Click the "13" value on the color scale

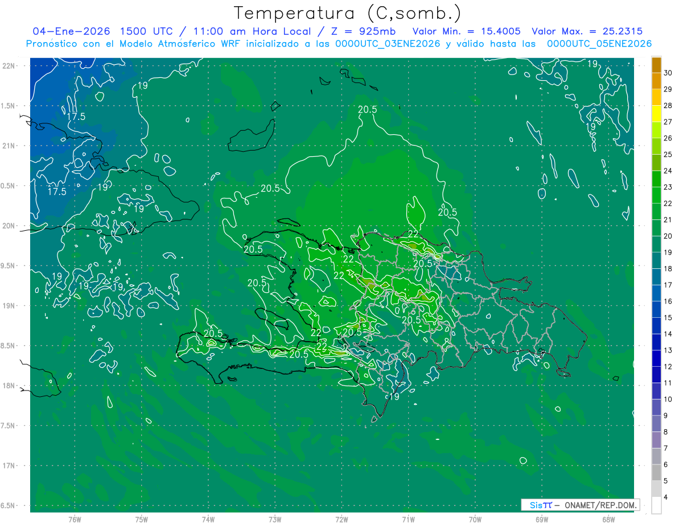tap(668, 350)
